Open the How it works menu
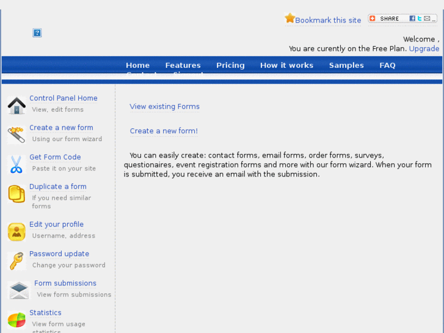This screenshot has width=444, height=333. [x=286, y=65]
